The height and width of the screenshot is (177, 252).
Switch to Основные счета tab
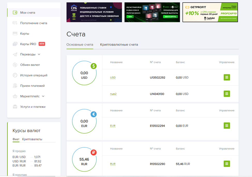[80, 45]
